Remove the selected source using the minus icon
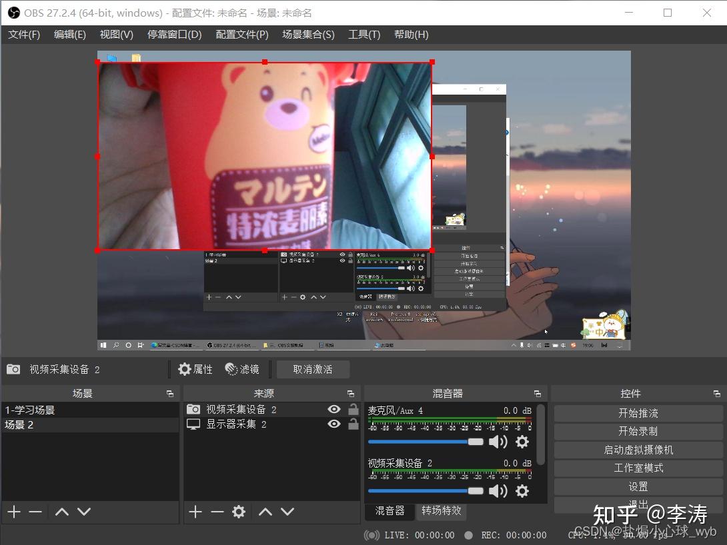 pos(217,512)
